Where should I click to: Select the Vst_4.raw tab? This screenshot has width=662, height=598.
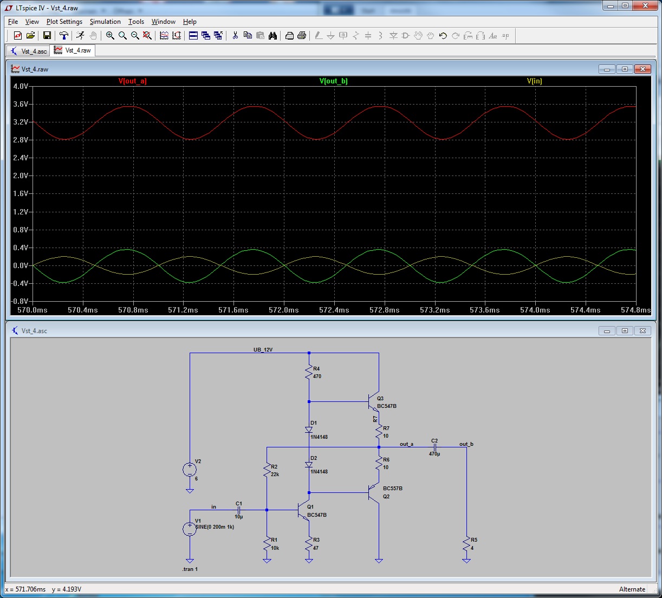tap(73, 50)
